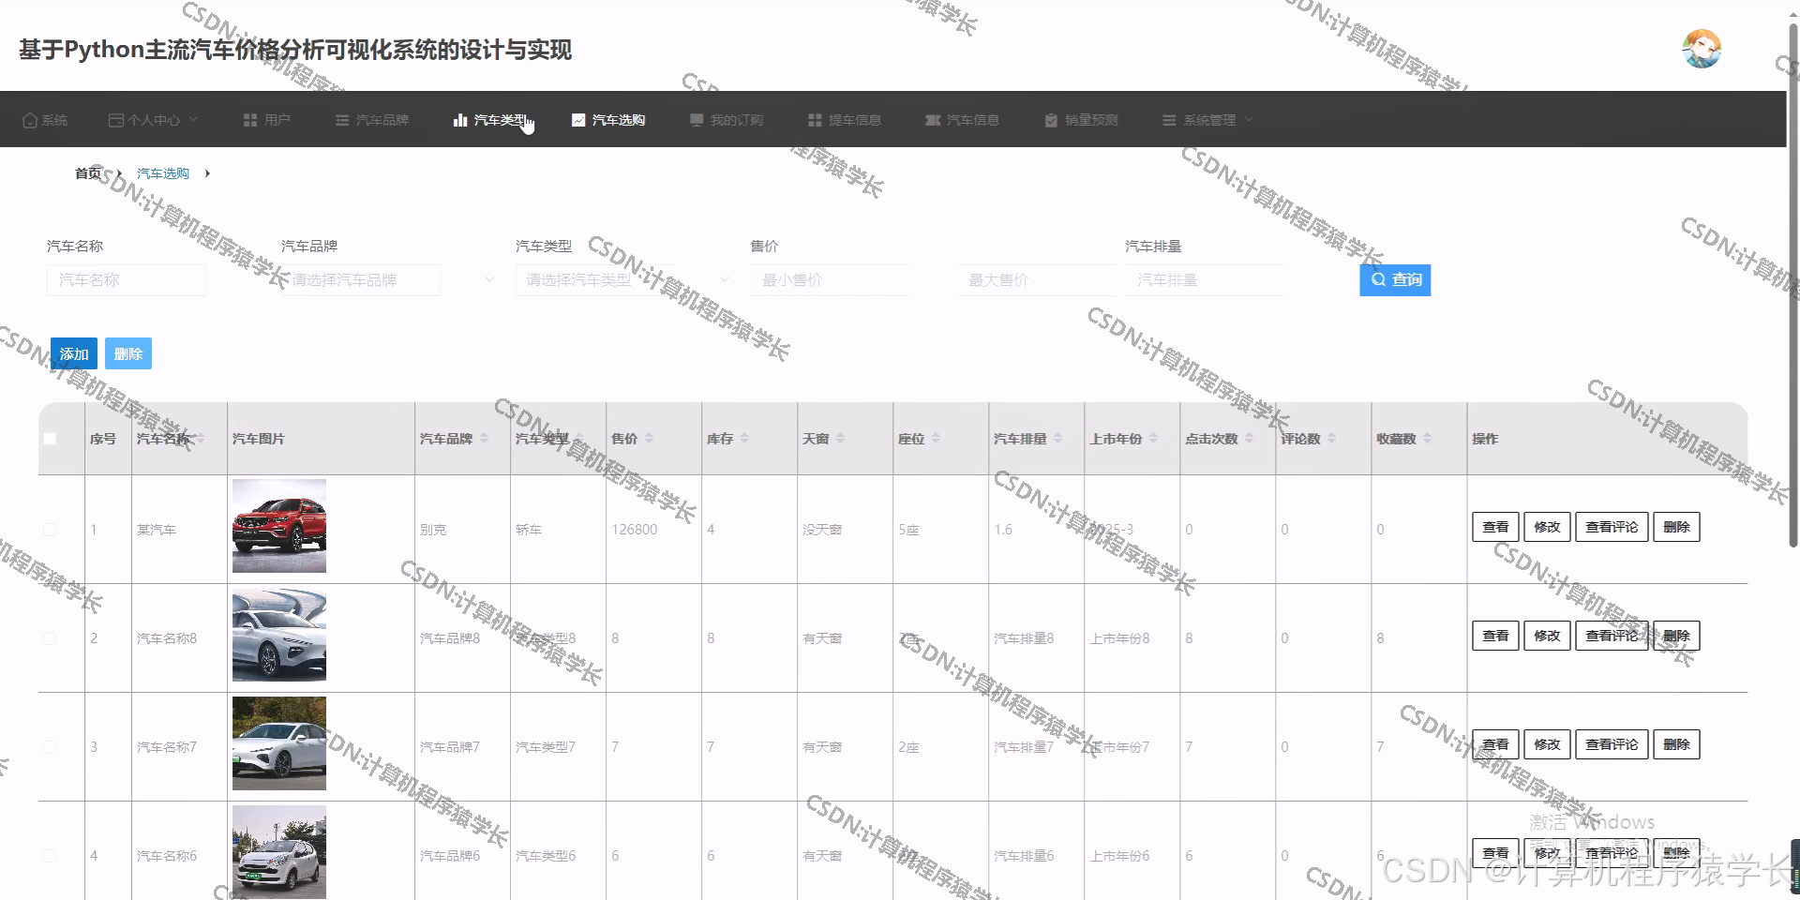Sort table by 座位 column arrows
This screenshot has height=900, width=1800.
pos(936,438)
